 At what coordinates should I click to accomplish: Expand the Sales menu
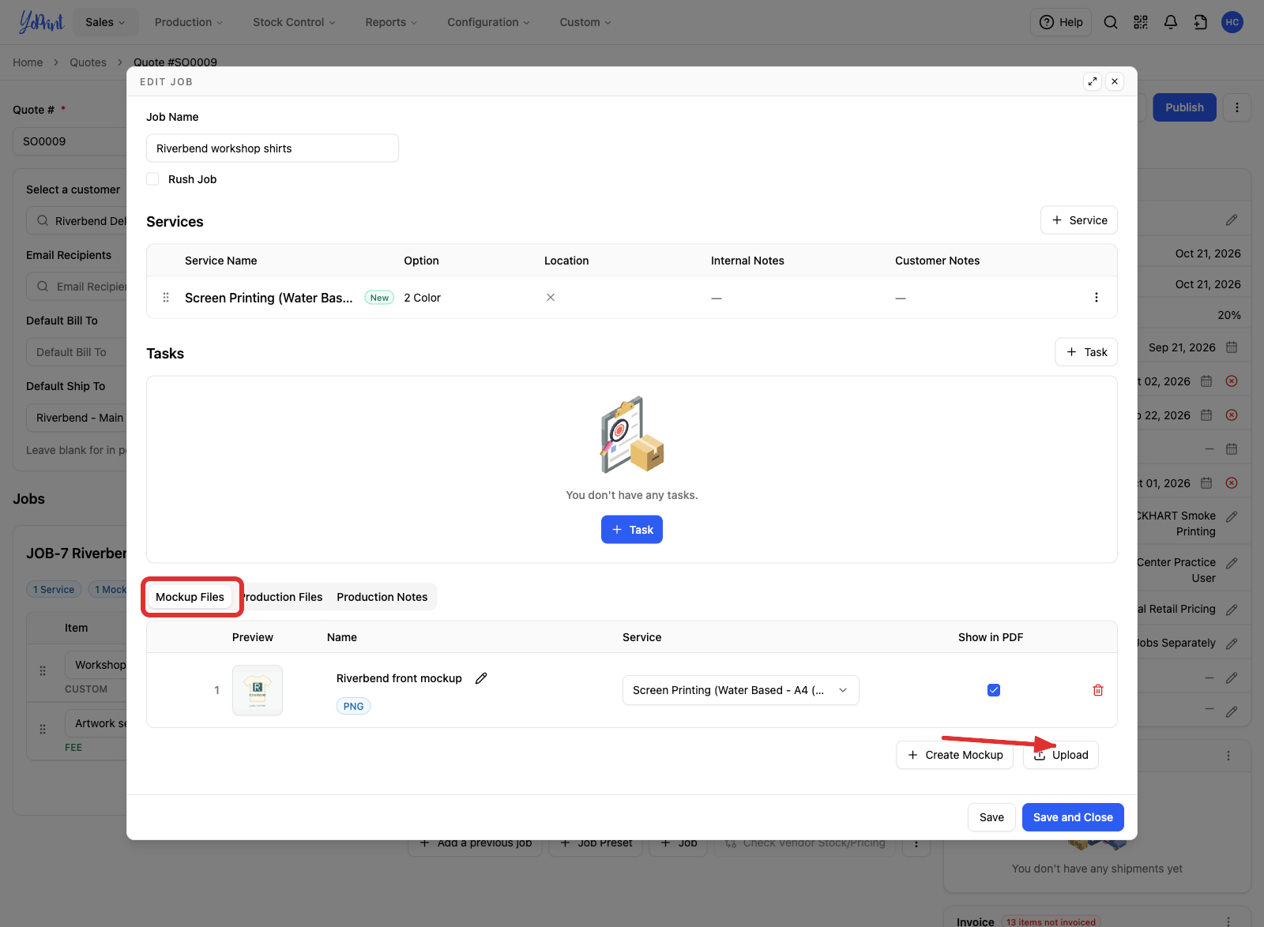106,22
